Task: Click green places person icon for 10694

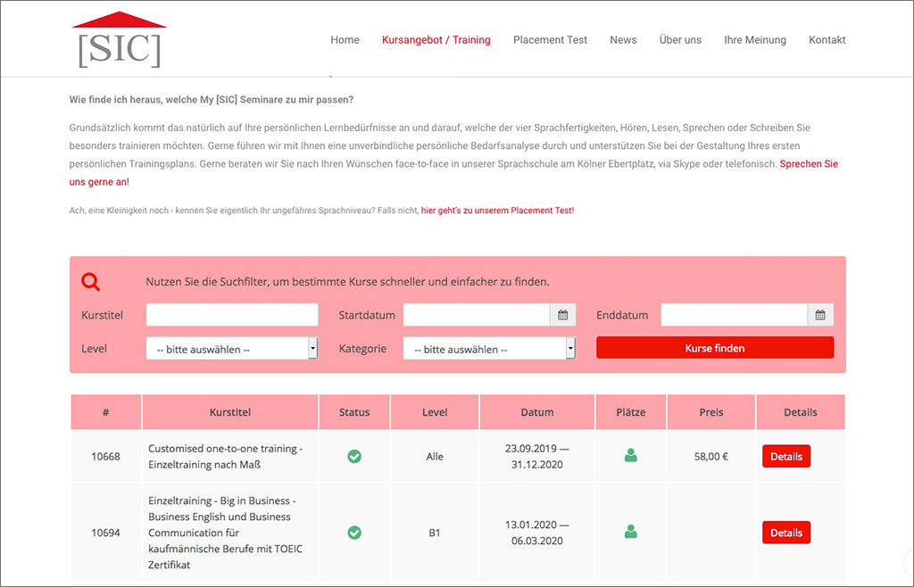Action: pyautogui.click(x=631, y=531)
